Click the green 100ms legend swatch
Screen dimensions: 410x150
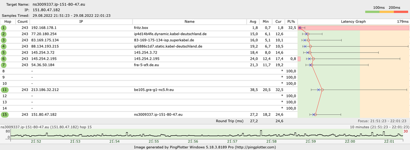point(372,12)
